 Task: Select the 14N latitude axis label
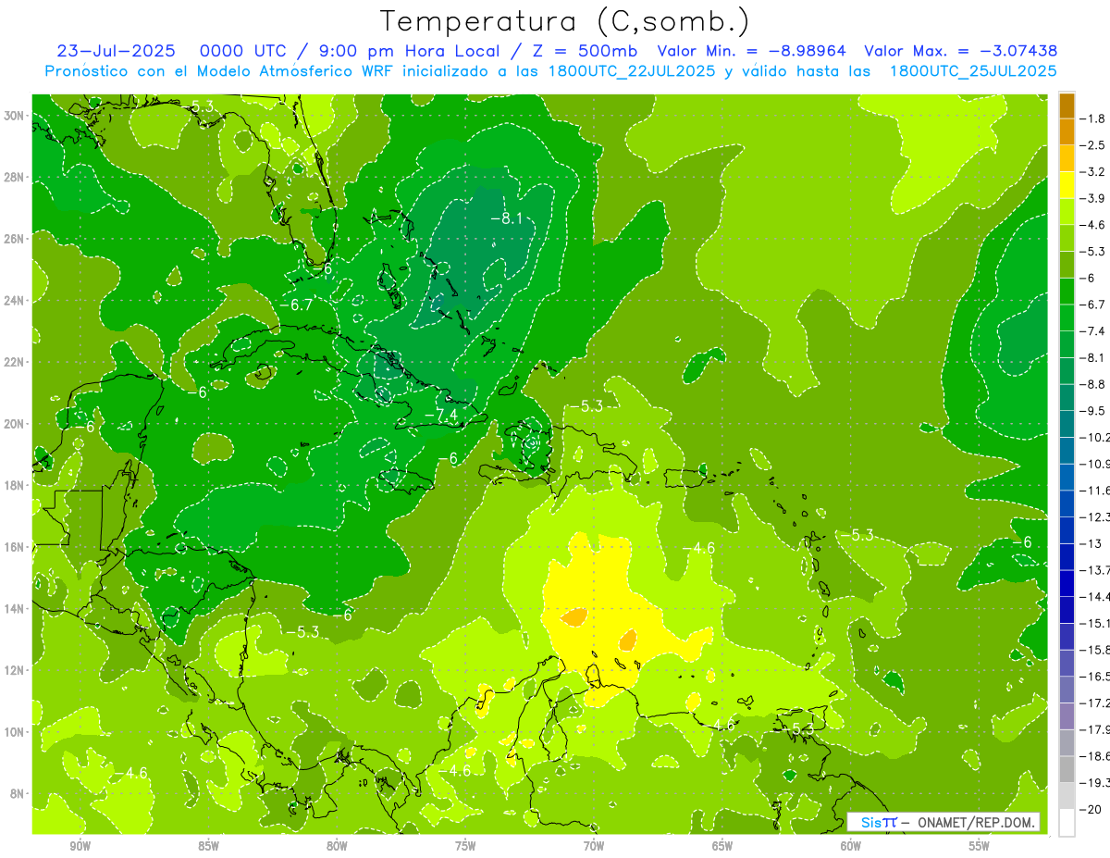point(16,608)
